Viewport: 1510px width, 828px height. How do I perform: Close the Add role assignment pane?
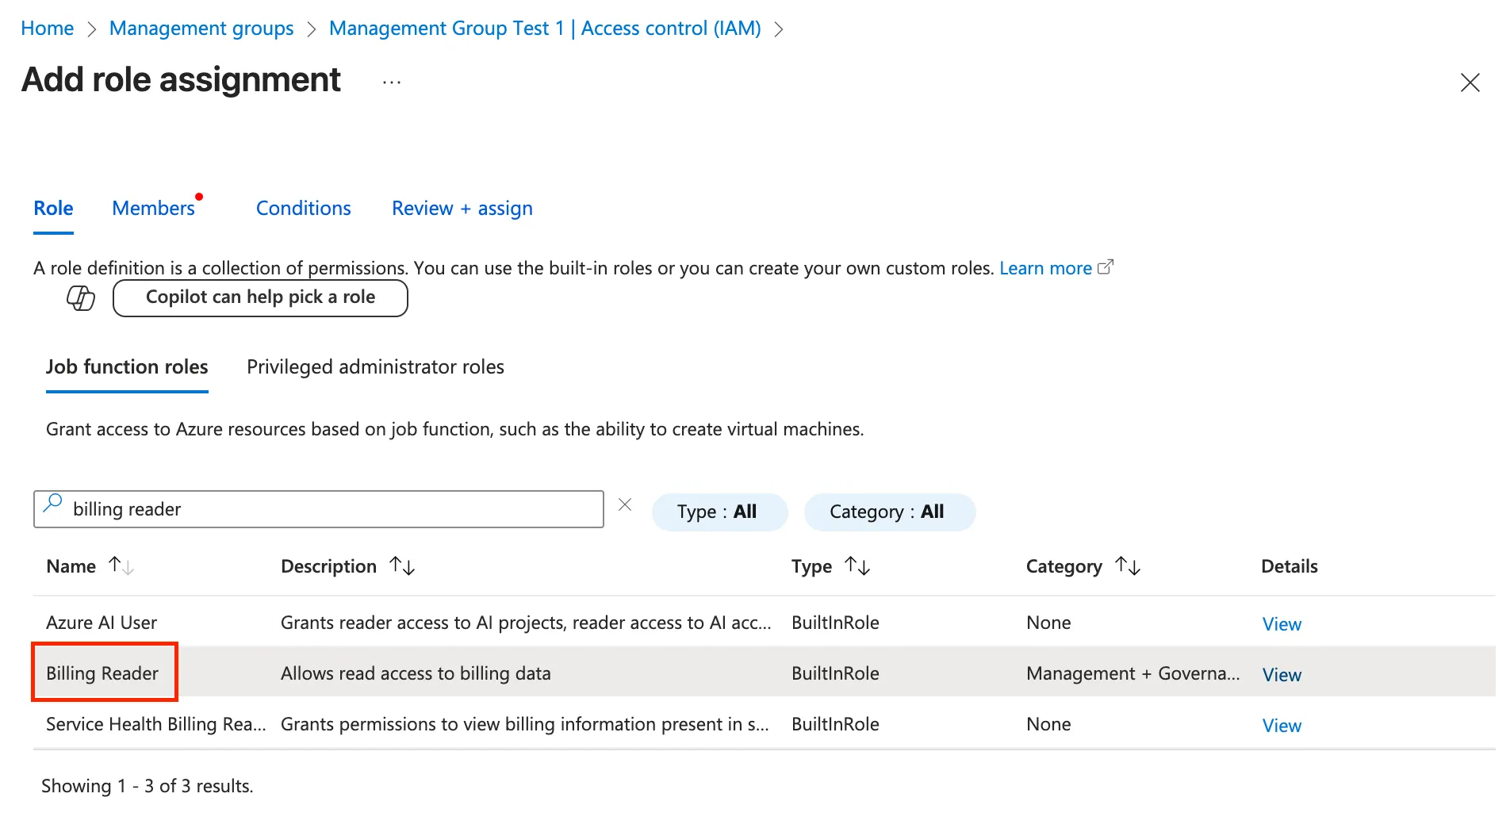tap(1470, 82)
